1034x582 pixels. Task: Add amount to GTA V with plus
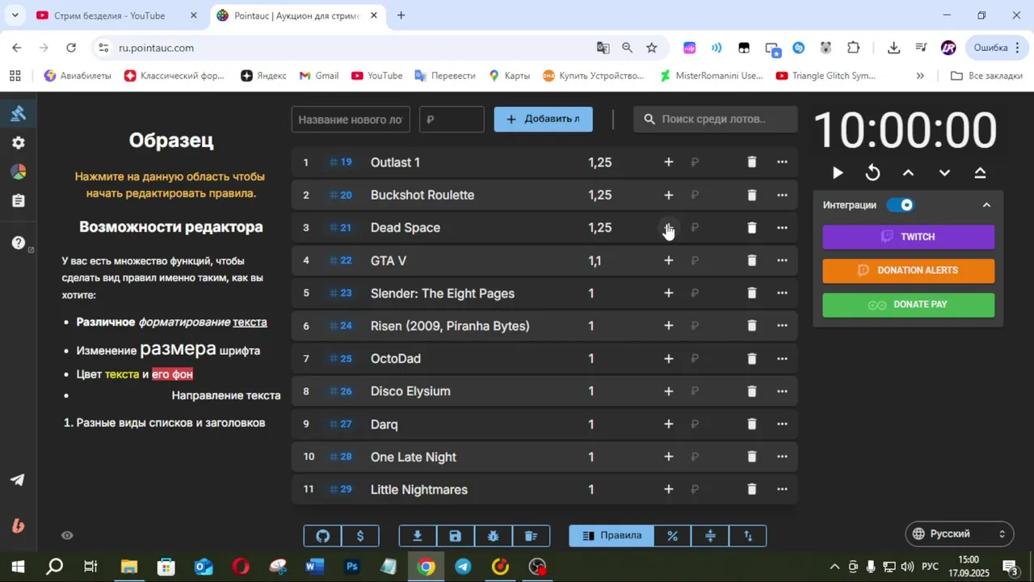click(668, 260)
